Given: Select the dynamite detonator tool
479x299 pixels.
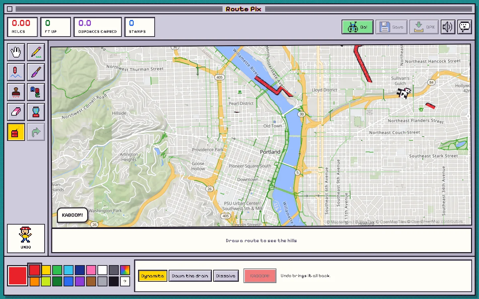Looking at the screenshot, I should tap(16, 132).
